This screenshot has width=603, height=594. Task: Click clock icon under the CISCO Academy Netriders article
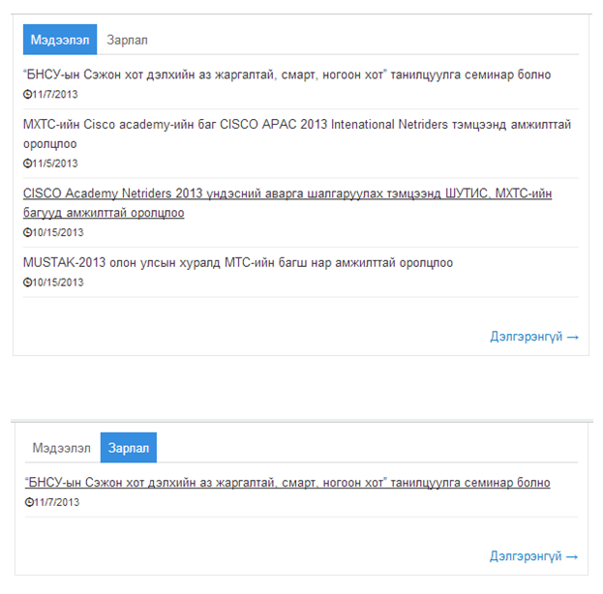[27, 232]
